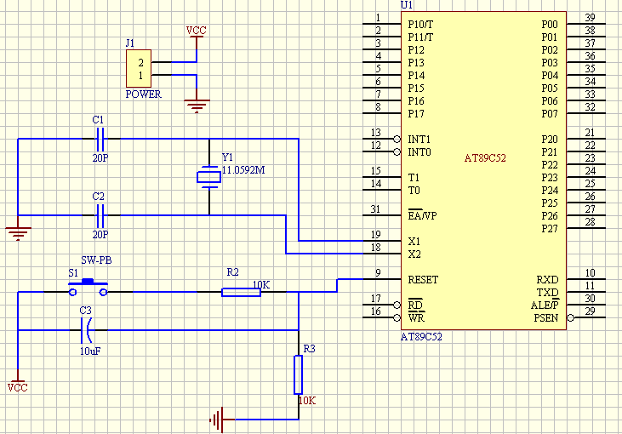The height and width of the screenshot is (434, 622).
Task: Click the C1 capacitor symbol
Action: pos(100,138)
